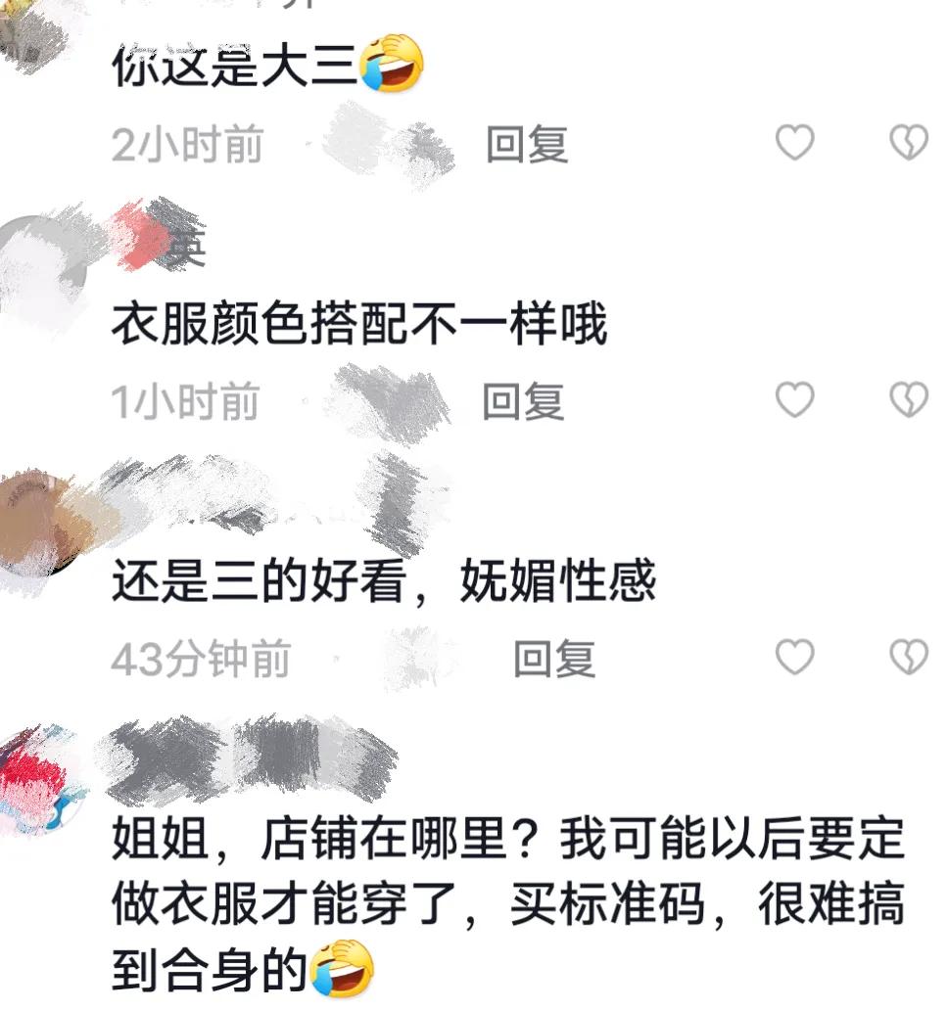Dislike the comment 衣服颜色搭配不一样哦
Screen dimensions: 948x1010
tap(909, 399)
